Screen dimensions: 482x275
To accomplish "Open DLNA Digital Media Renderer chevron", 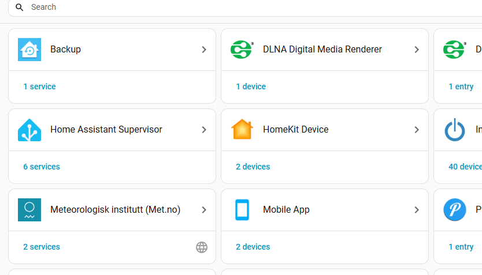I will coord(417,50).
